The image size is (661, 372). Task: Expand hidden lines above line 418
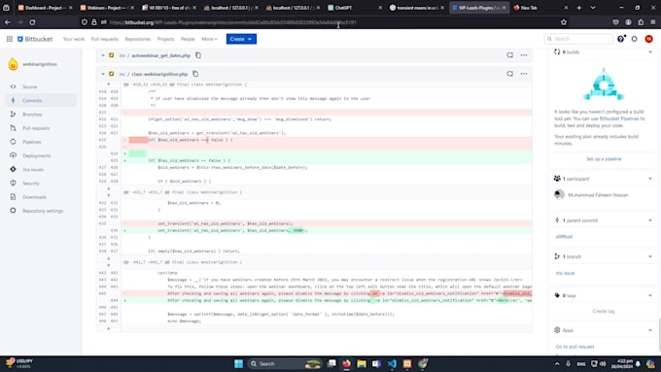(x=108, y=85)
